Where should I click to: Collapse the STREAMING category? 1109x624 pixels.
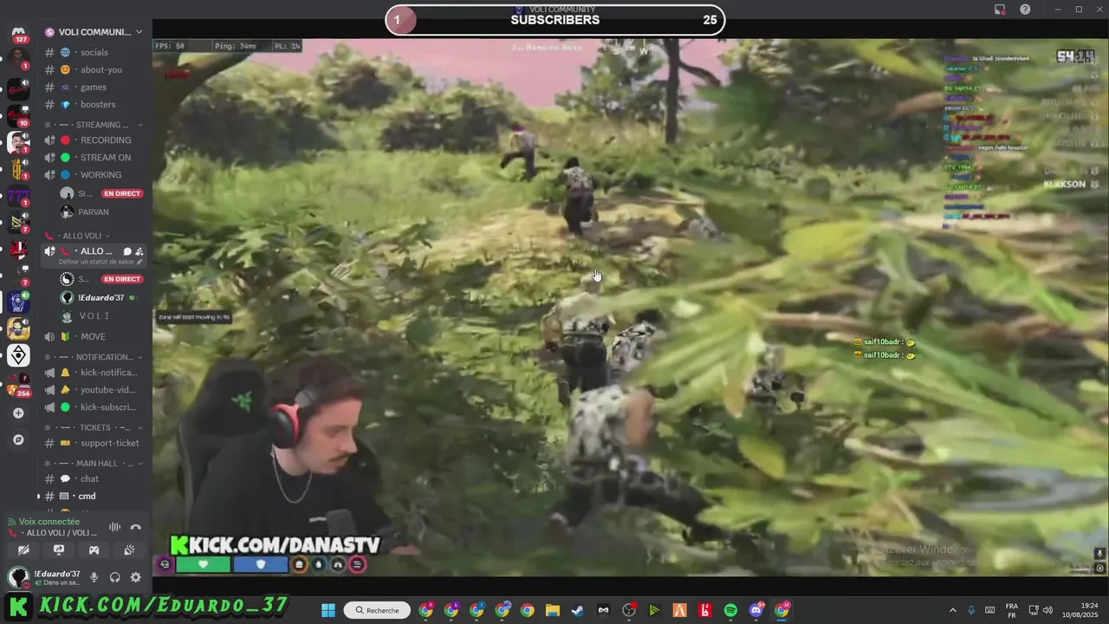[94, 125]
